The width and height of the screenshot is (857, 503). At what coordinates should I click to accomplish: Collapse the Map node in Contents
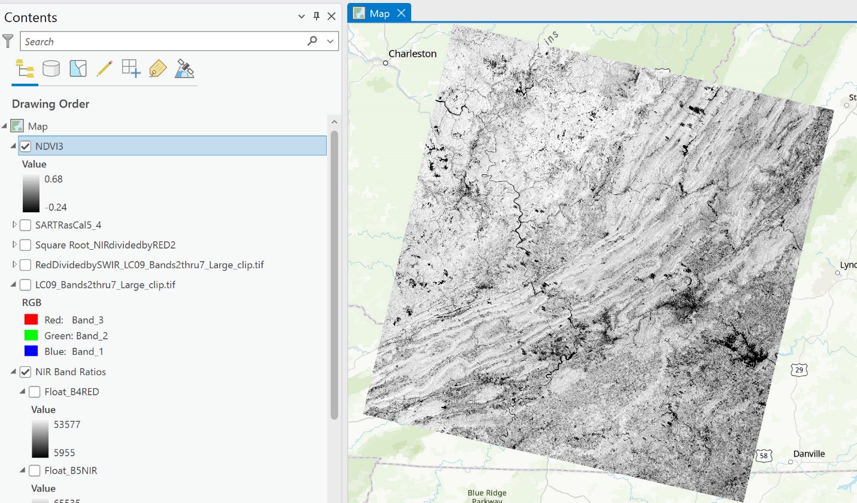point(5,126)
